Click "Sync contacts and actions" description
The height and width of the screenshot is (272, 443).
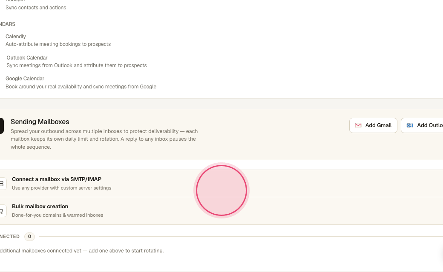coord(36,8)
